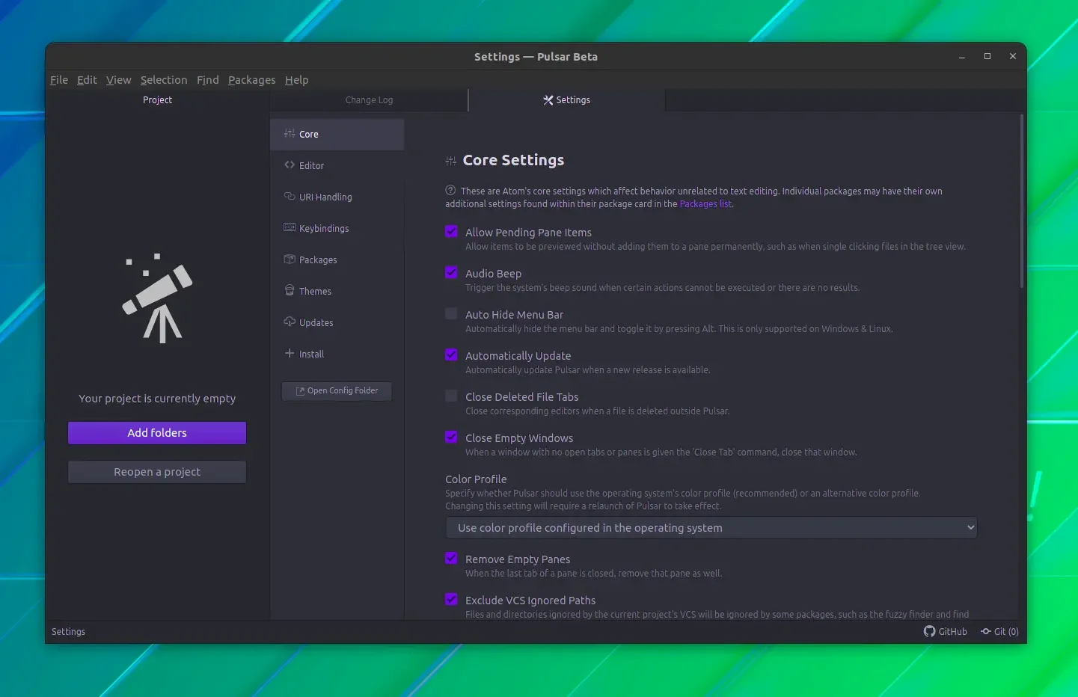The height and width of the screenshot is (697, 1078).
Task: Follow the Packages list link
Action: [705, 204]
